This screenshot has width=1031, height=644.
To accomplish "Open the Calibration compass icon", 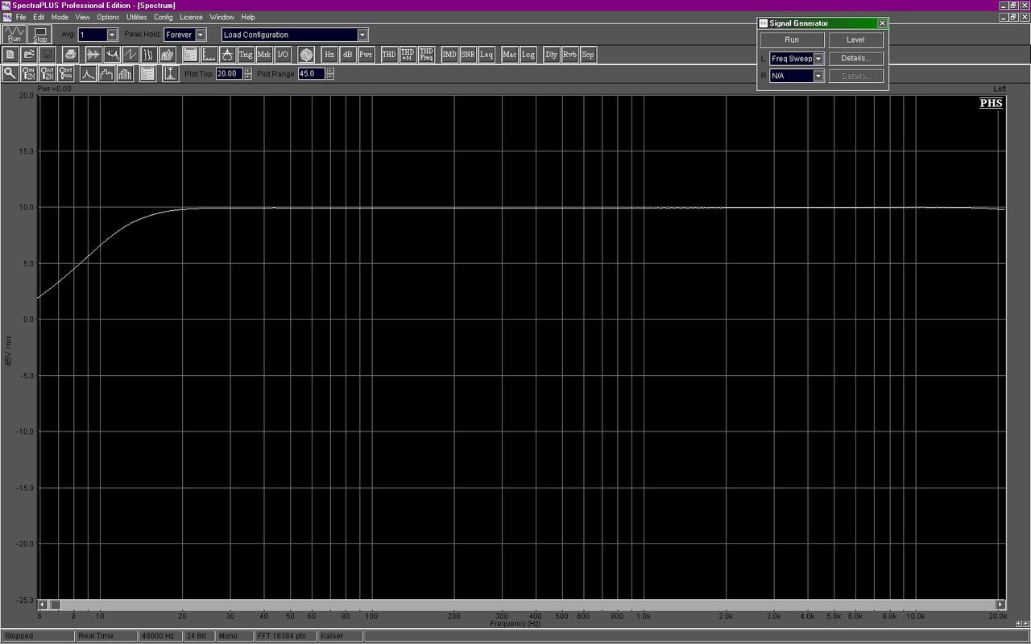I will click(x=227, y=55).
